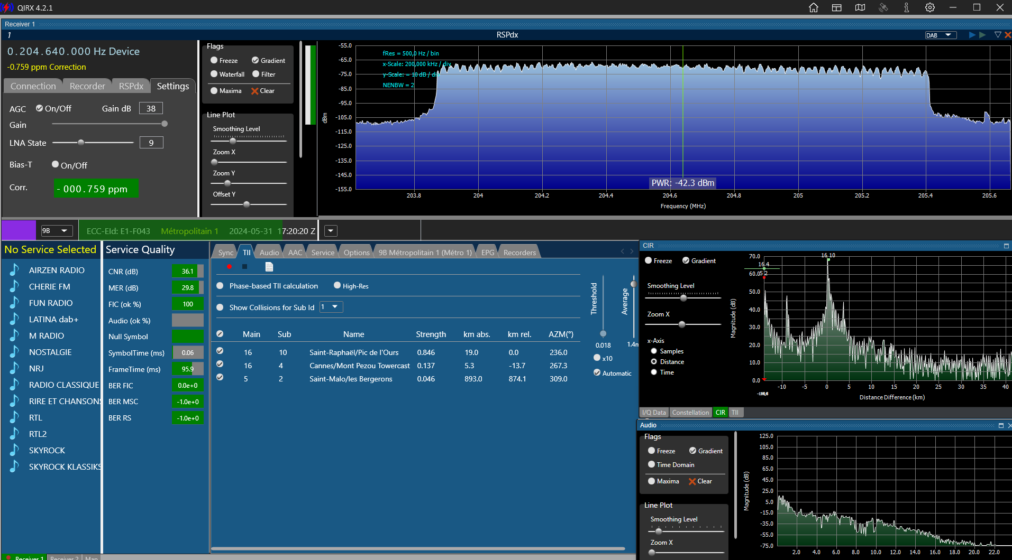Click the note icon beside RTL2

click(x=14, y=434)
